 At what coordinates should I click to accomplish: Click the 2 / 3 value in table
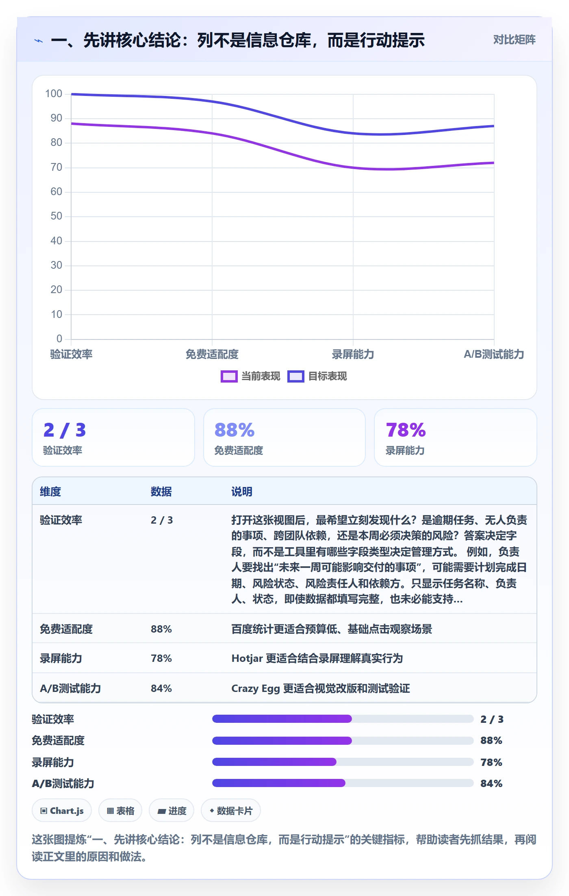pyautogui.click(x=162, y=520)
